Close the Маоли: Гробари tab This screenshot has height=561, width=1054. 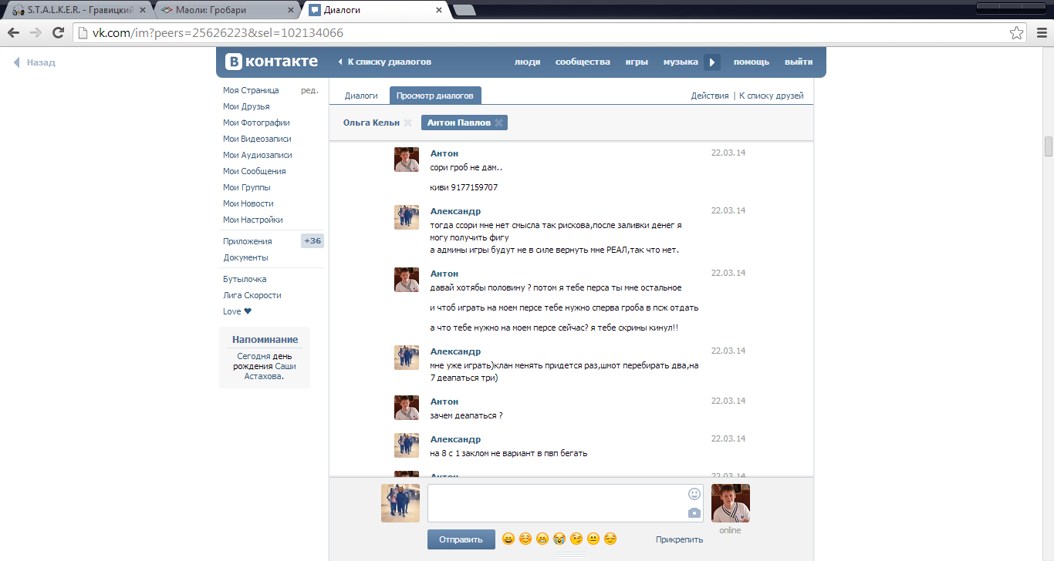[x=291, y=10]
